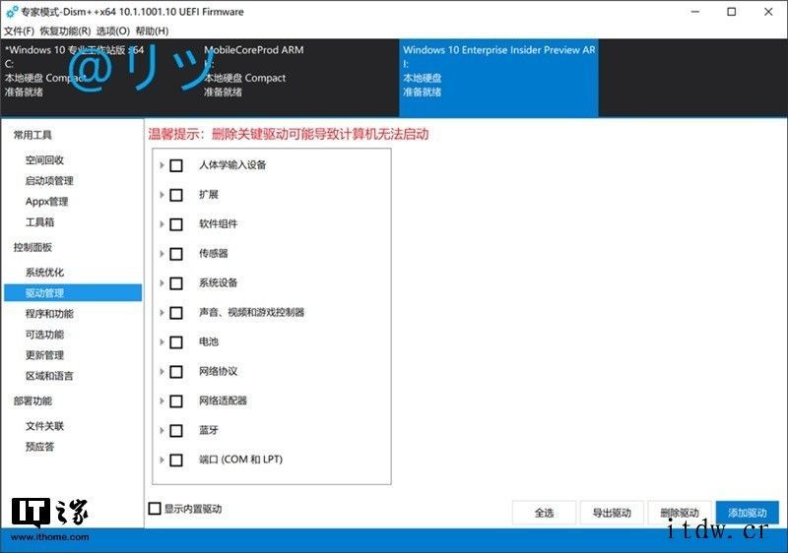The height and width of the screenshot is (553, 788).
Task: Check the 扩展 checkbox
Action: [x=176, y=195]
